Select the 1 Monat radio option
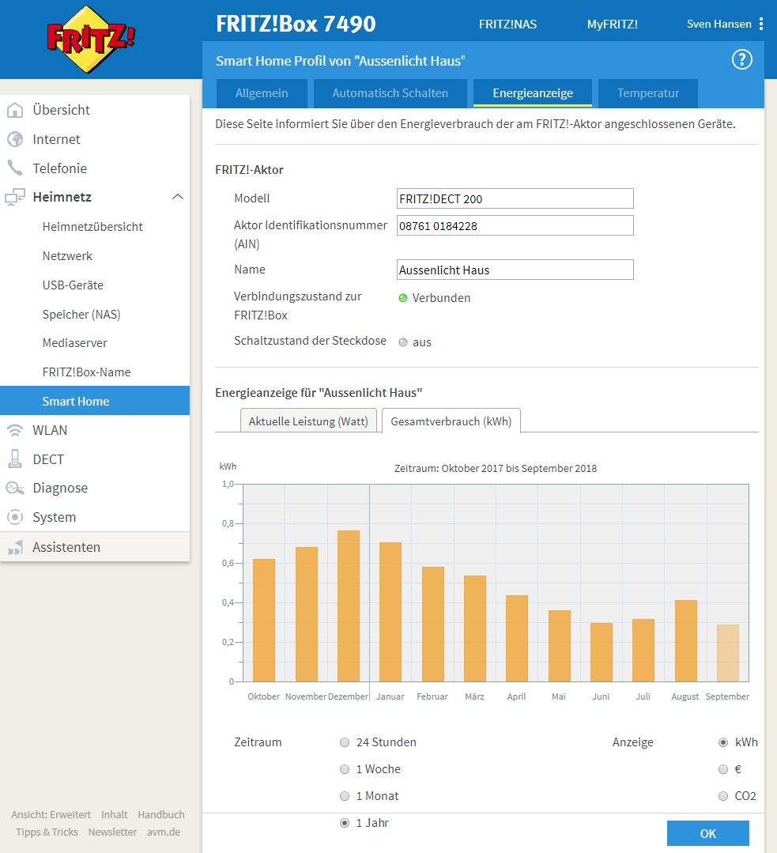The height and width of the screenshot is (853, 777). point(345,796)
